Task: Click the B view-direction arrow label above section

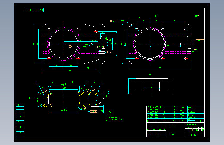Action: click(73, 82)
